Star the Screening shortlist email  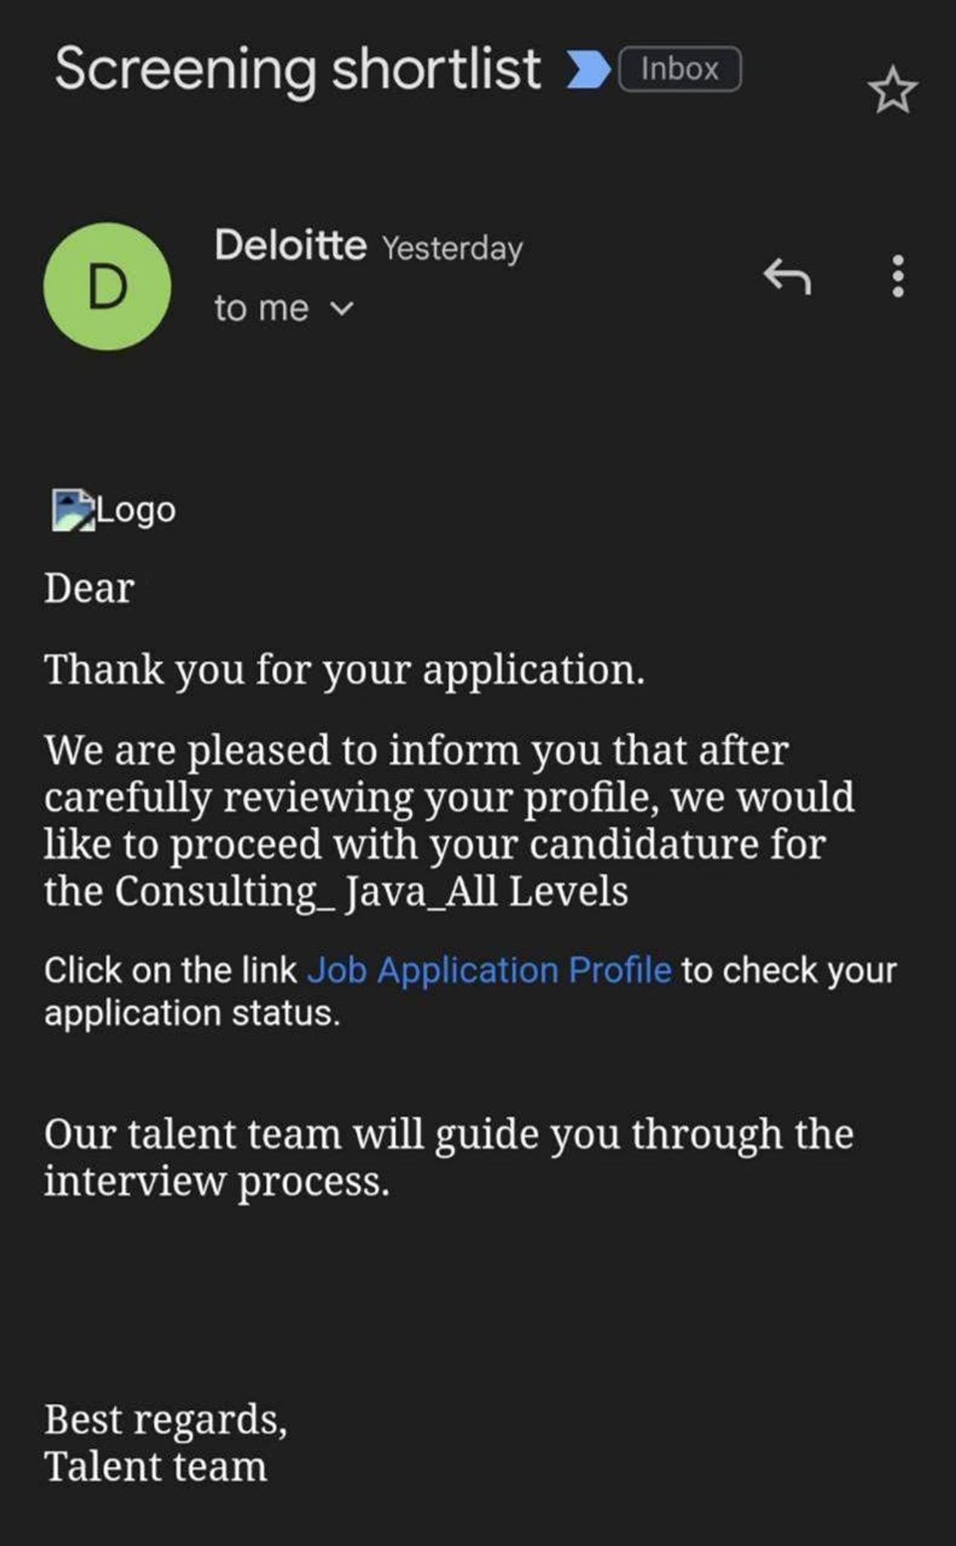(893, 90)
